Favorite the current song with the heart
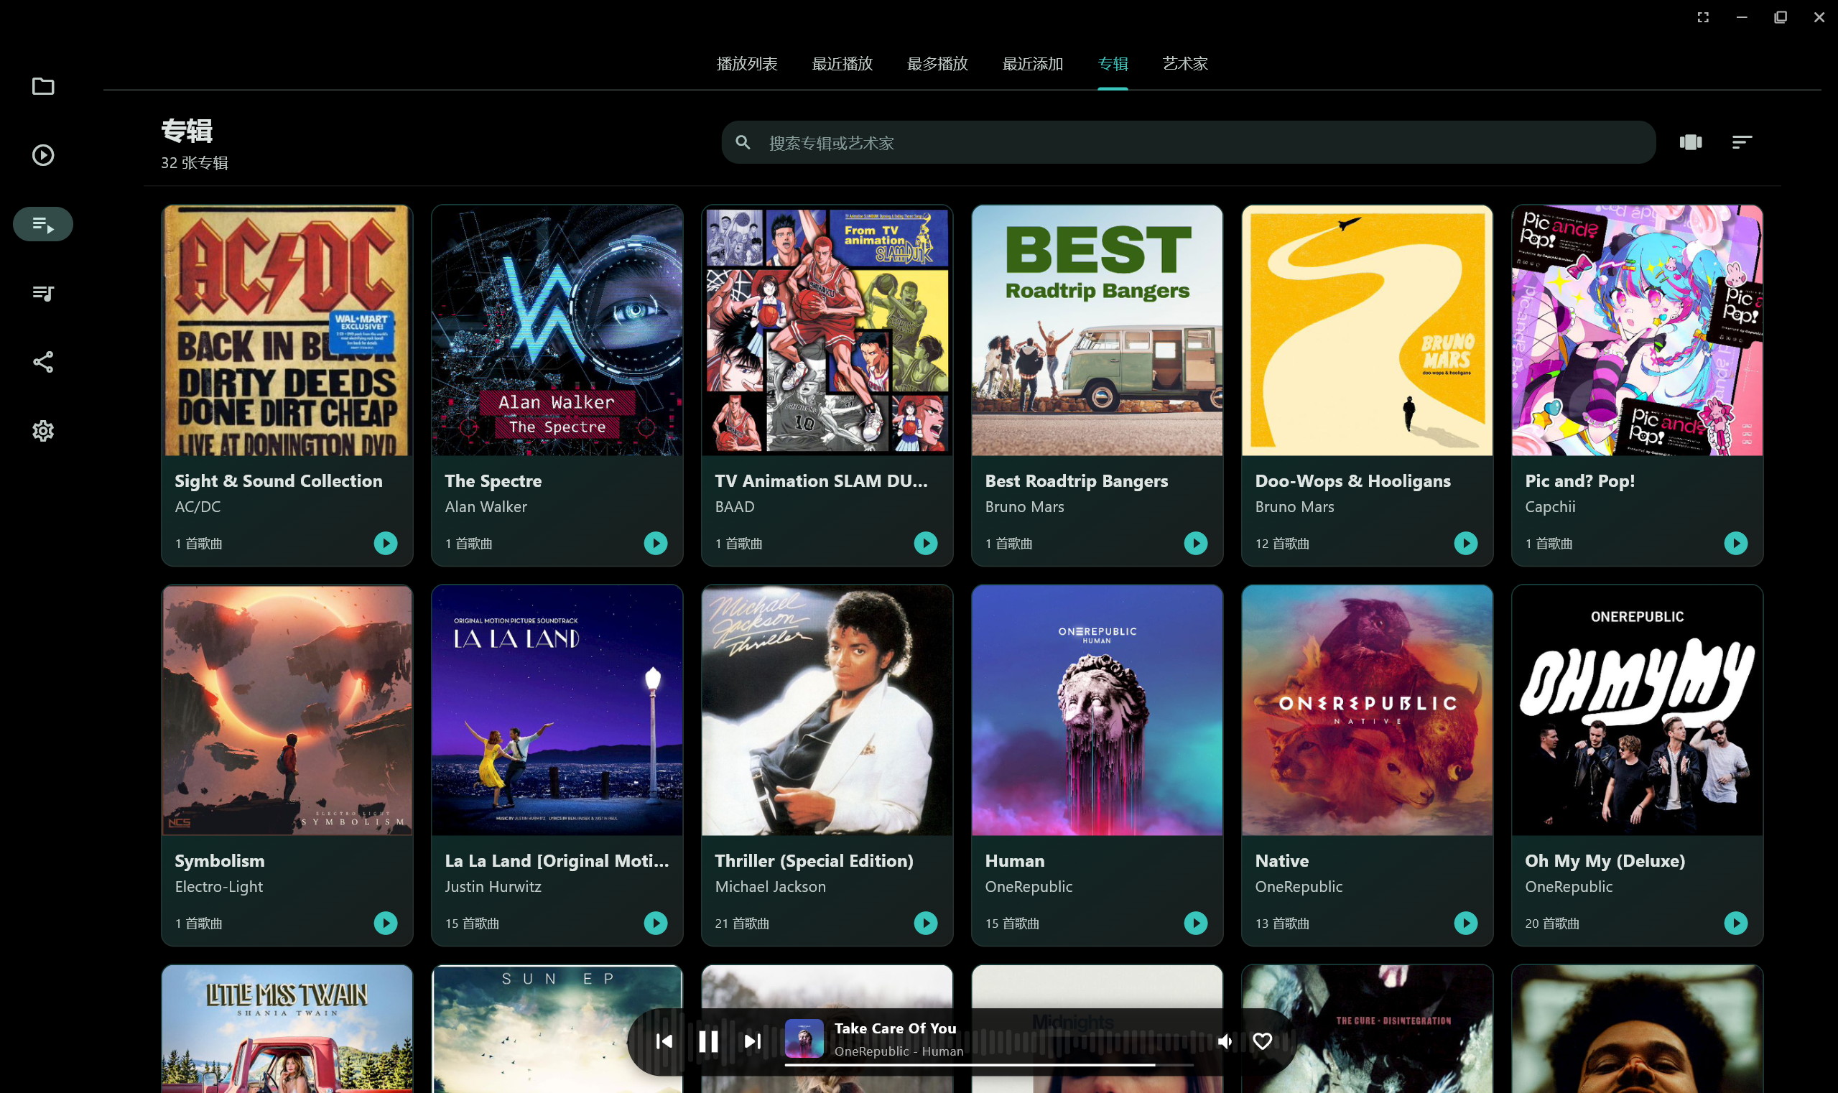 pyautogui.click(x=1262, y=1041)
